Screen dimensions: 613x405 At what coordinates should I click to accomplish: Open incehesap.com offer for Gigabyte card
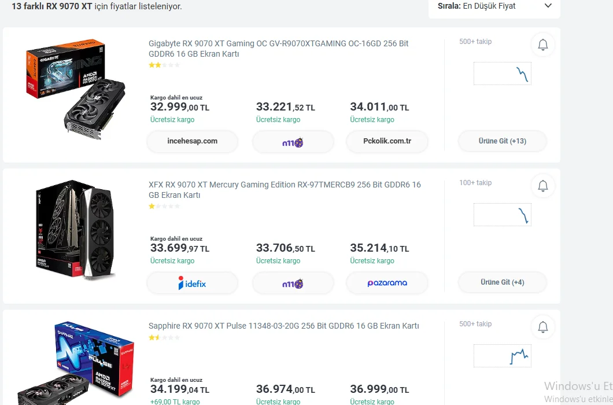192,141
